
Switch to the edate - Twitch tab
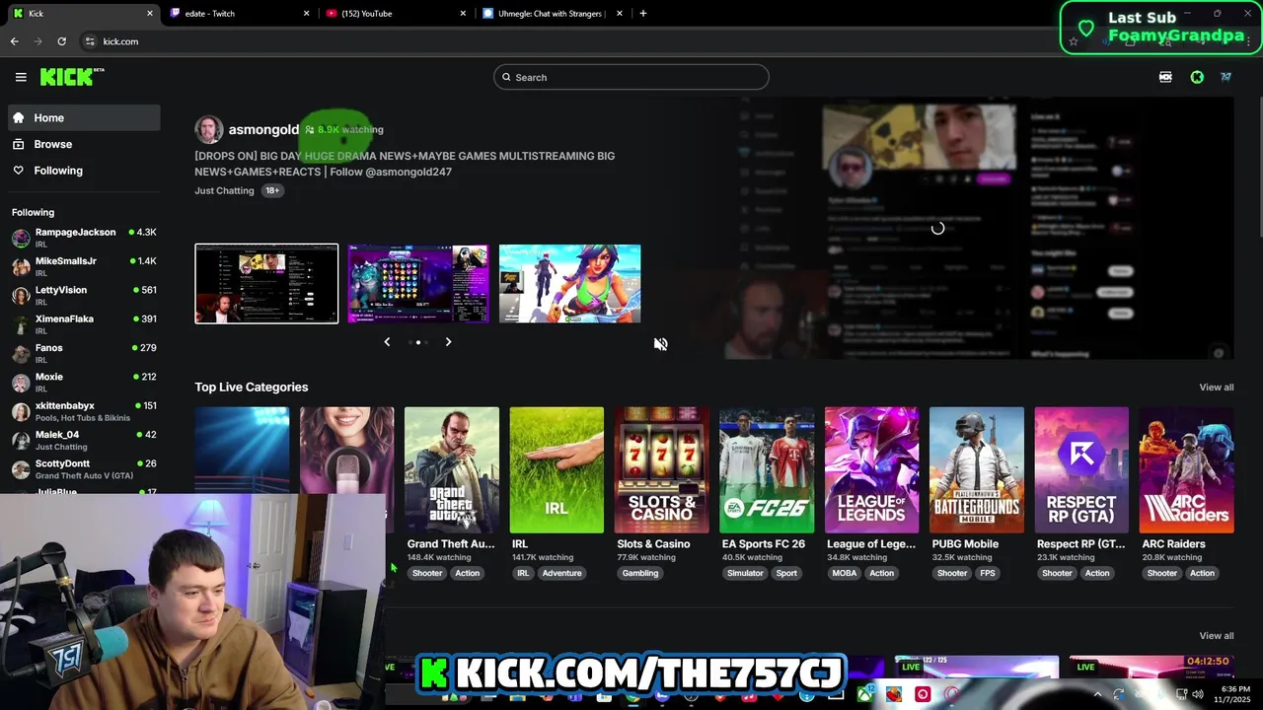click(240, 14)
